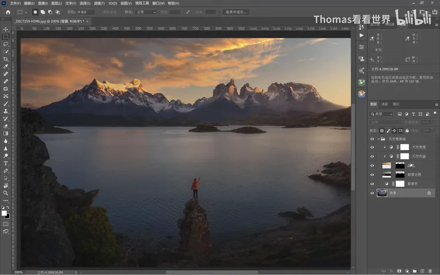
Task: Hide the 天空亮度 adjustment layer
Action: (372, 147)
